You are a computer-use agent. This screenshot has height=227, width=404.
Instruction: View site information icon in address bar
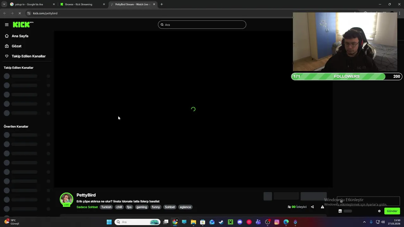click(x=29, y=13)
